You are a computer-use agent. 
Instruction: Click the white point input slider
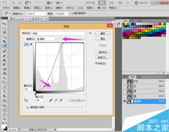(84, 94)
